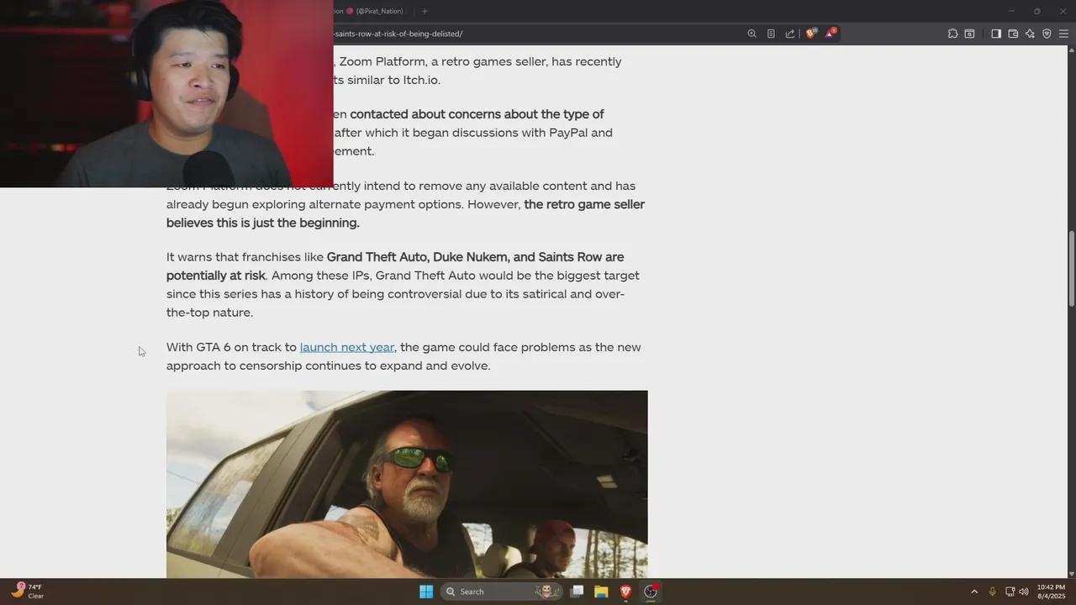Expand the system tray hidden icons chevron
This screenshot has height=605, width=1076.
(x=974, y=592)
